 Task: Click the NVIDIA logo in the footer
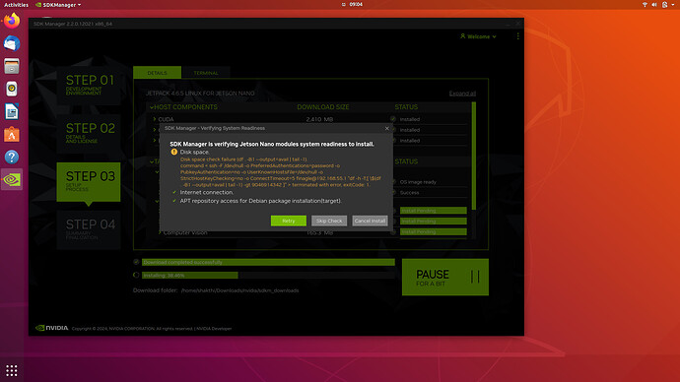(x=51, y=328)
